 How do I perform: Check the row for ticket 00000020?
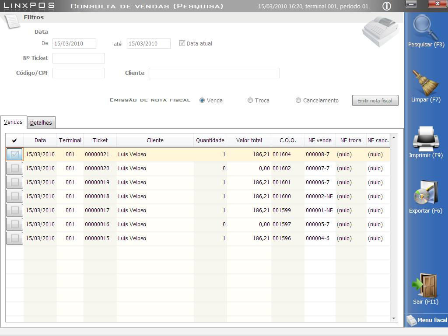pos(14,168)
